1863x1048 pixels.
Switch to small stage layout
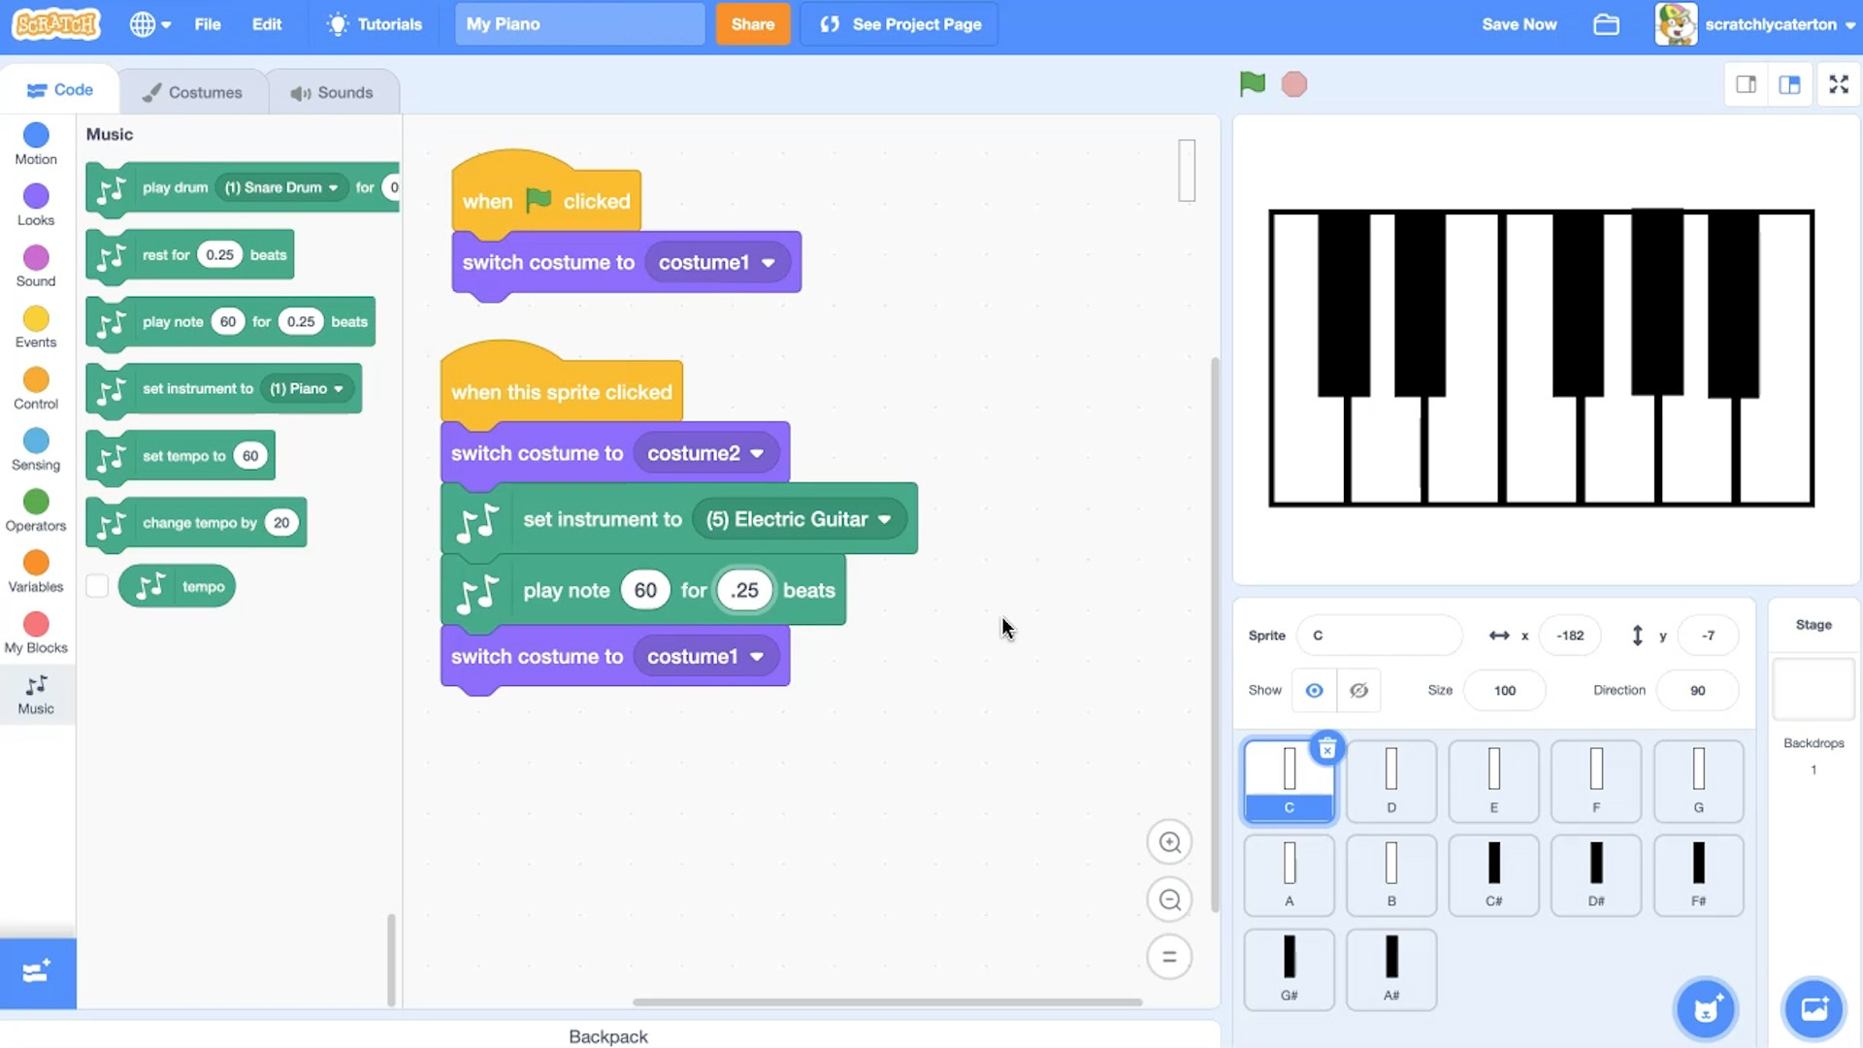pyautogui.click(x=1746, y=84)
